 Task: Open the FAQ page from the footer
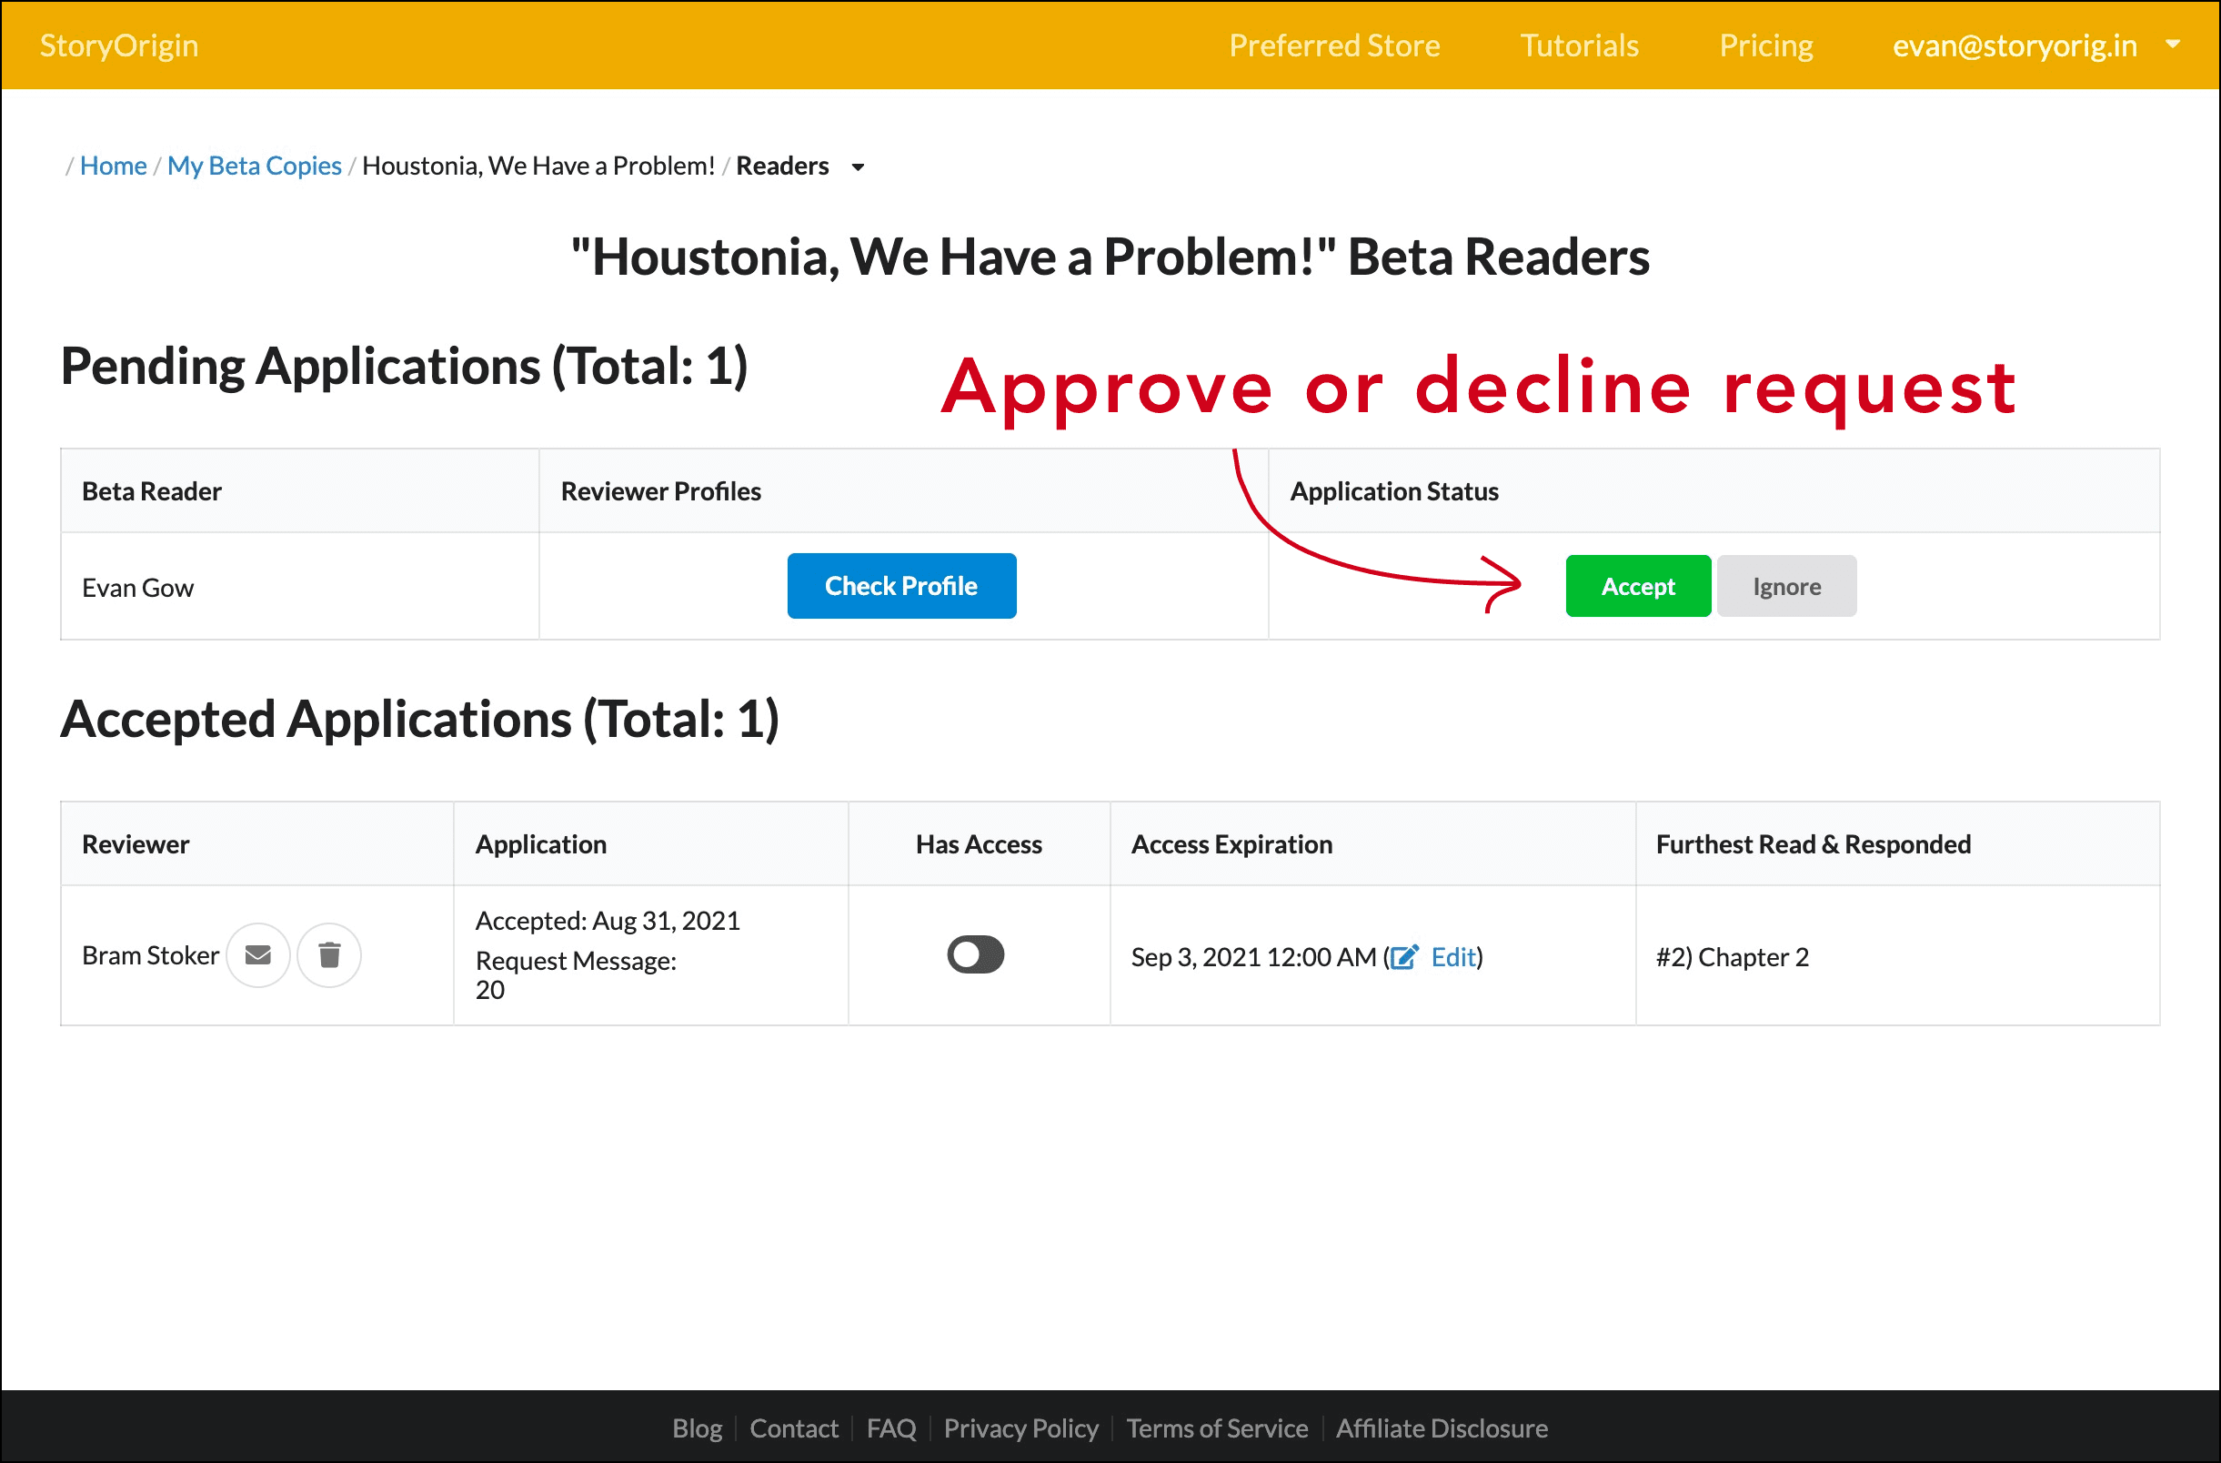click(891, 1428)
